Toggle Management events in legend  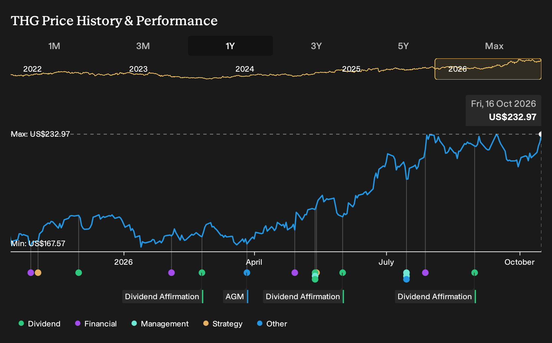pos(160,324)
